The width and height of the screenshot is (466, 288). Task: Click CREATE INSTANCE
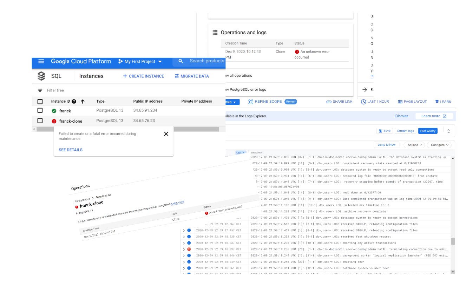pos(143,76)
